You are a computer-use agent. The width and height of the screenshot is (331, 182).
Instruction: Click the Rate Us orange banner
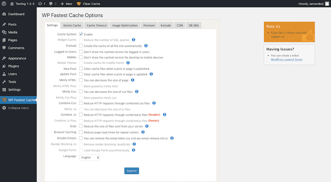pos(289,32)
